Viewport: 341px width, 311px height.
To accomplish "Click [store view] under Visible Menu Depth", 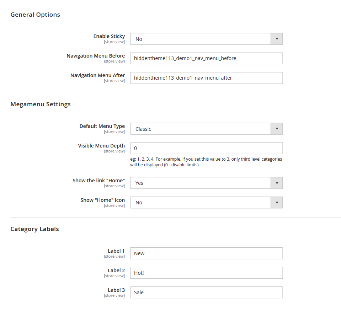I will click(114, 151).
